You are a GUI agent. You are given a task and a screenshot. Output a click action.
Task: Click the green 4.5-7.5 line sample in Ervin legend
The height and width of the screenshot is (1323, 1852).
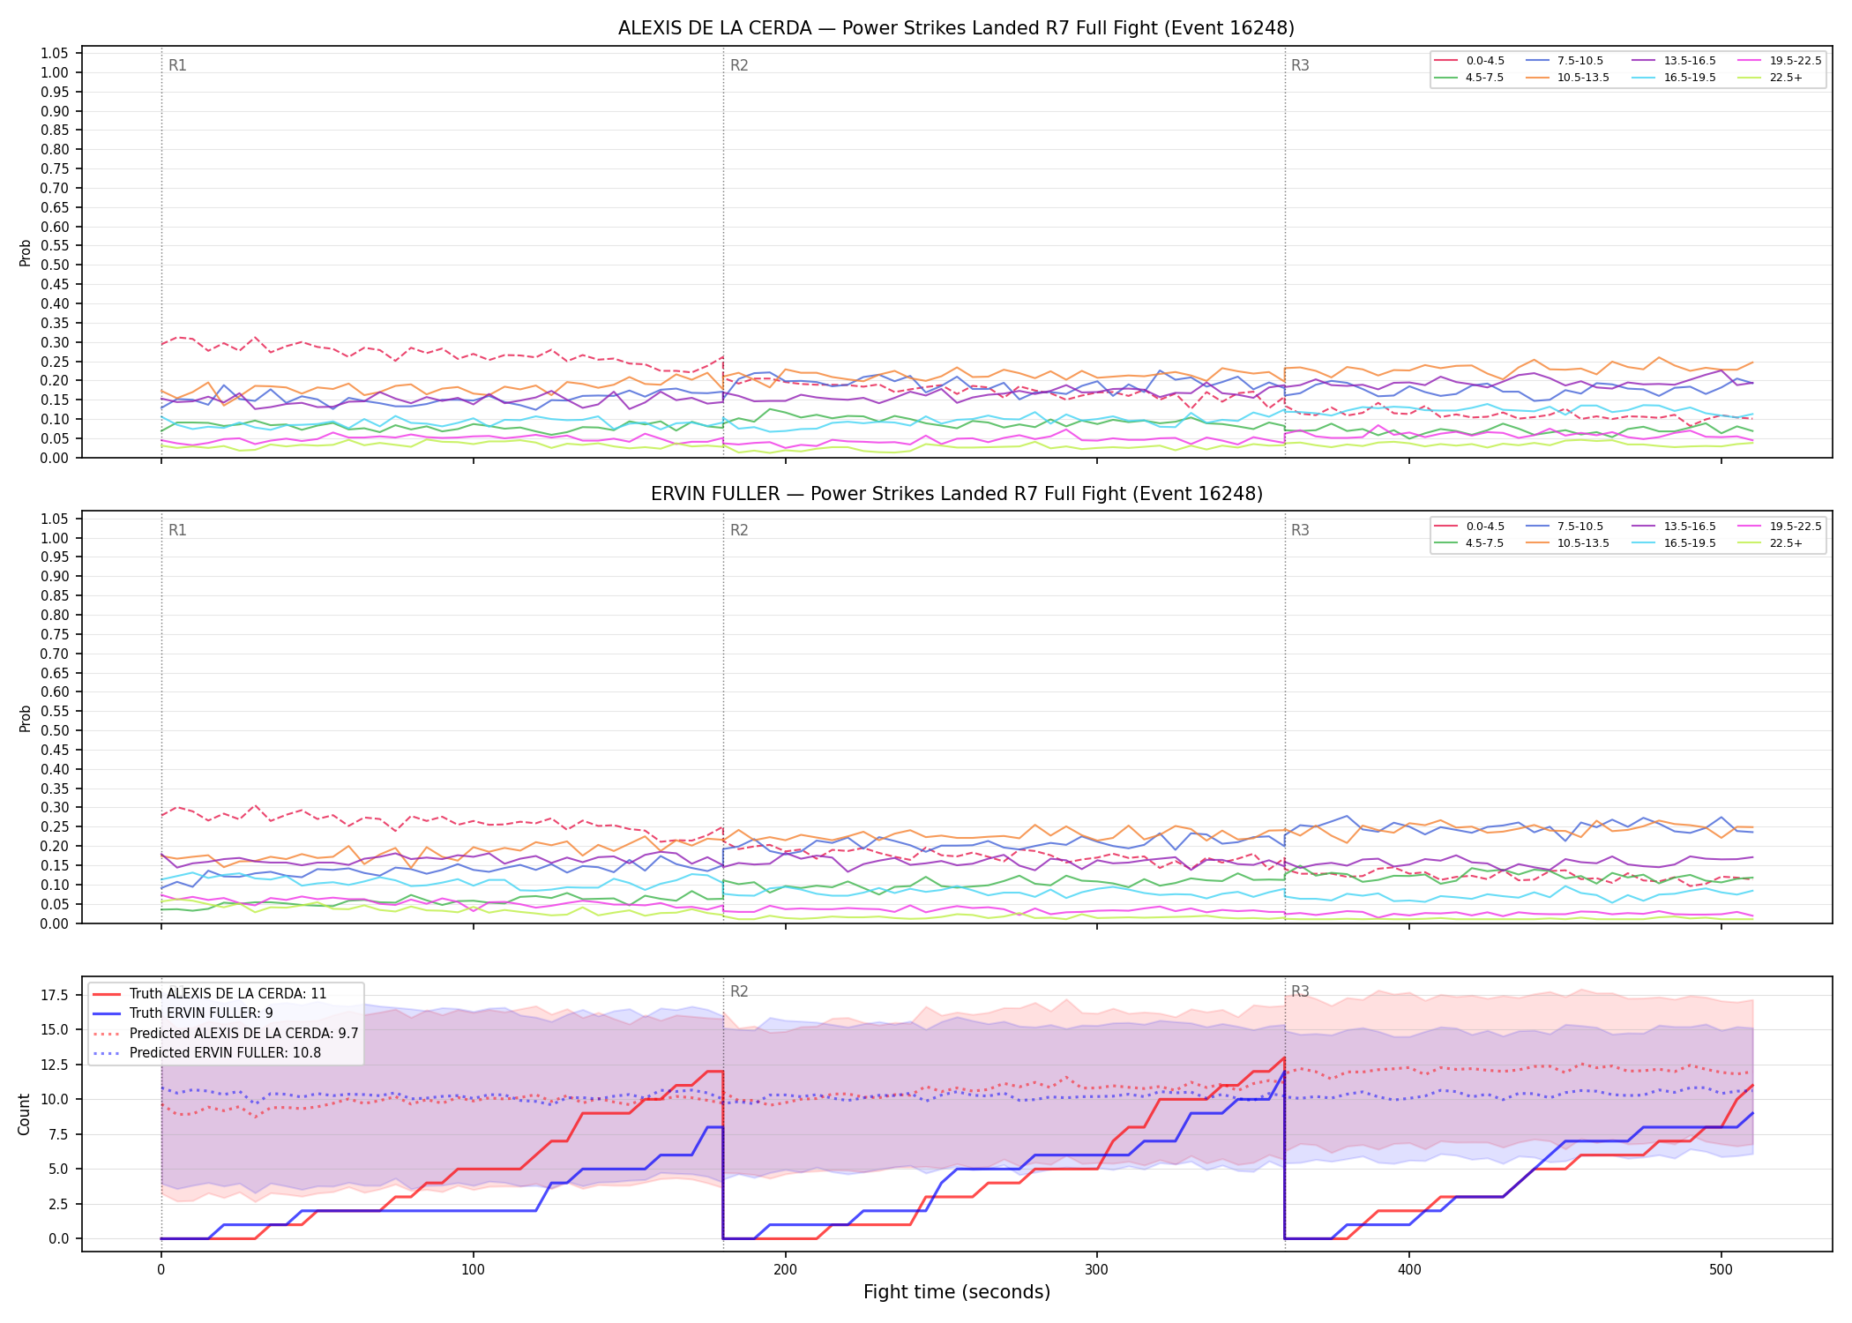point(1445,543)
